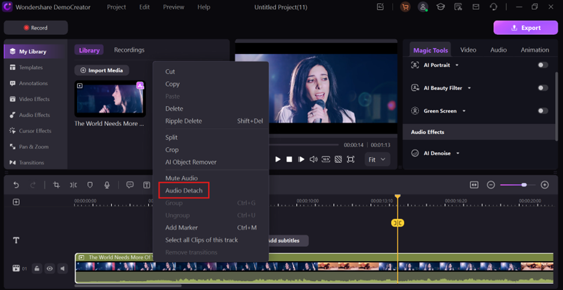Click the timeline zoom slider

tap(518, 185)
